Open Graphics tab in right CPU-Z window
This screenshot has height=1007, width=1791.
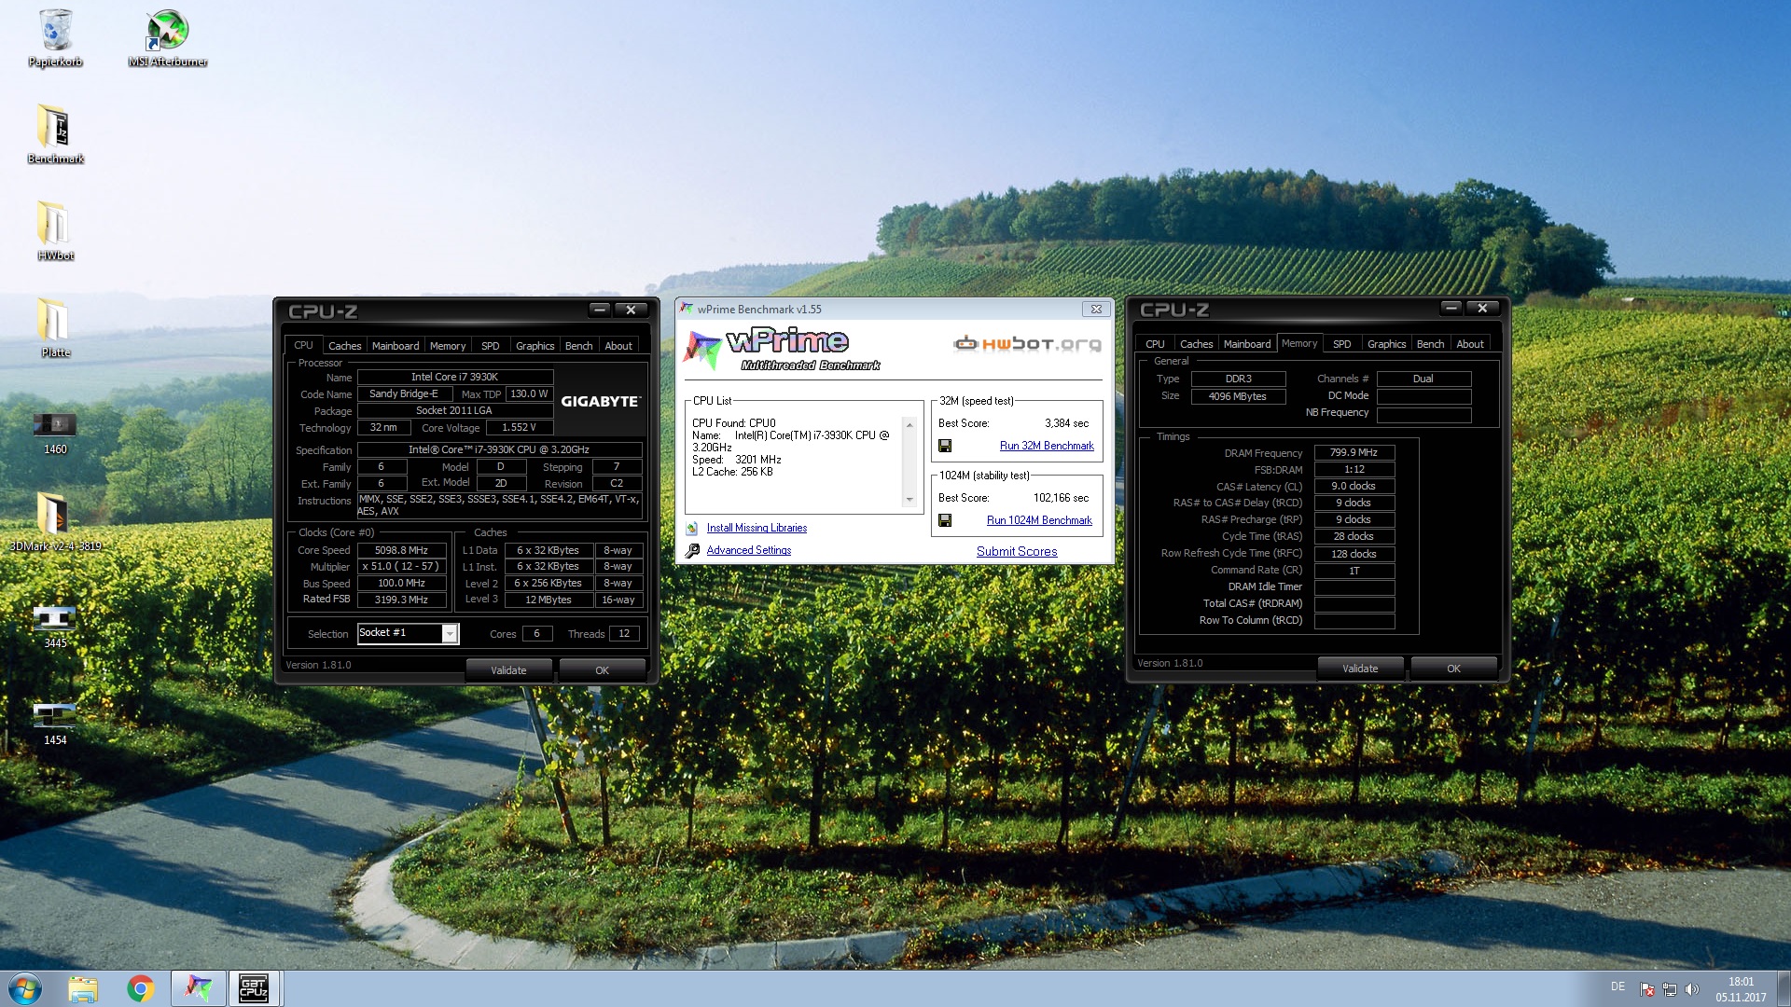pos(1387,344)
